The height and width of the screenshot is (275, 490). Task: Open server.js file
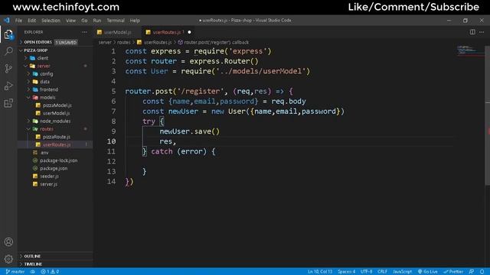[x=55, y=184]
